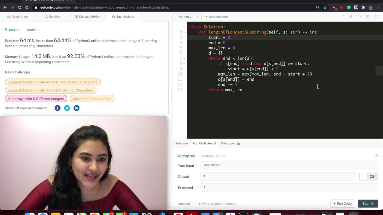Reset code to default with revert icon
Viewport: 383px width, 215px height.
point(359,17)
